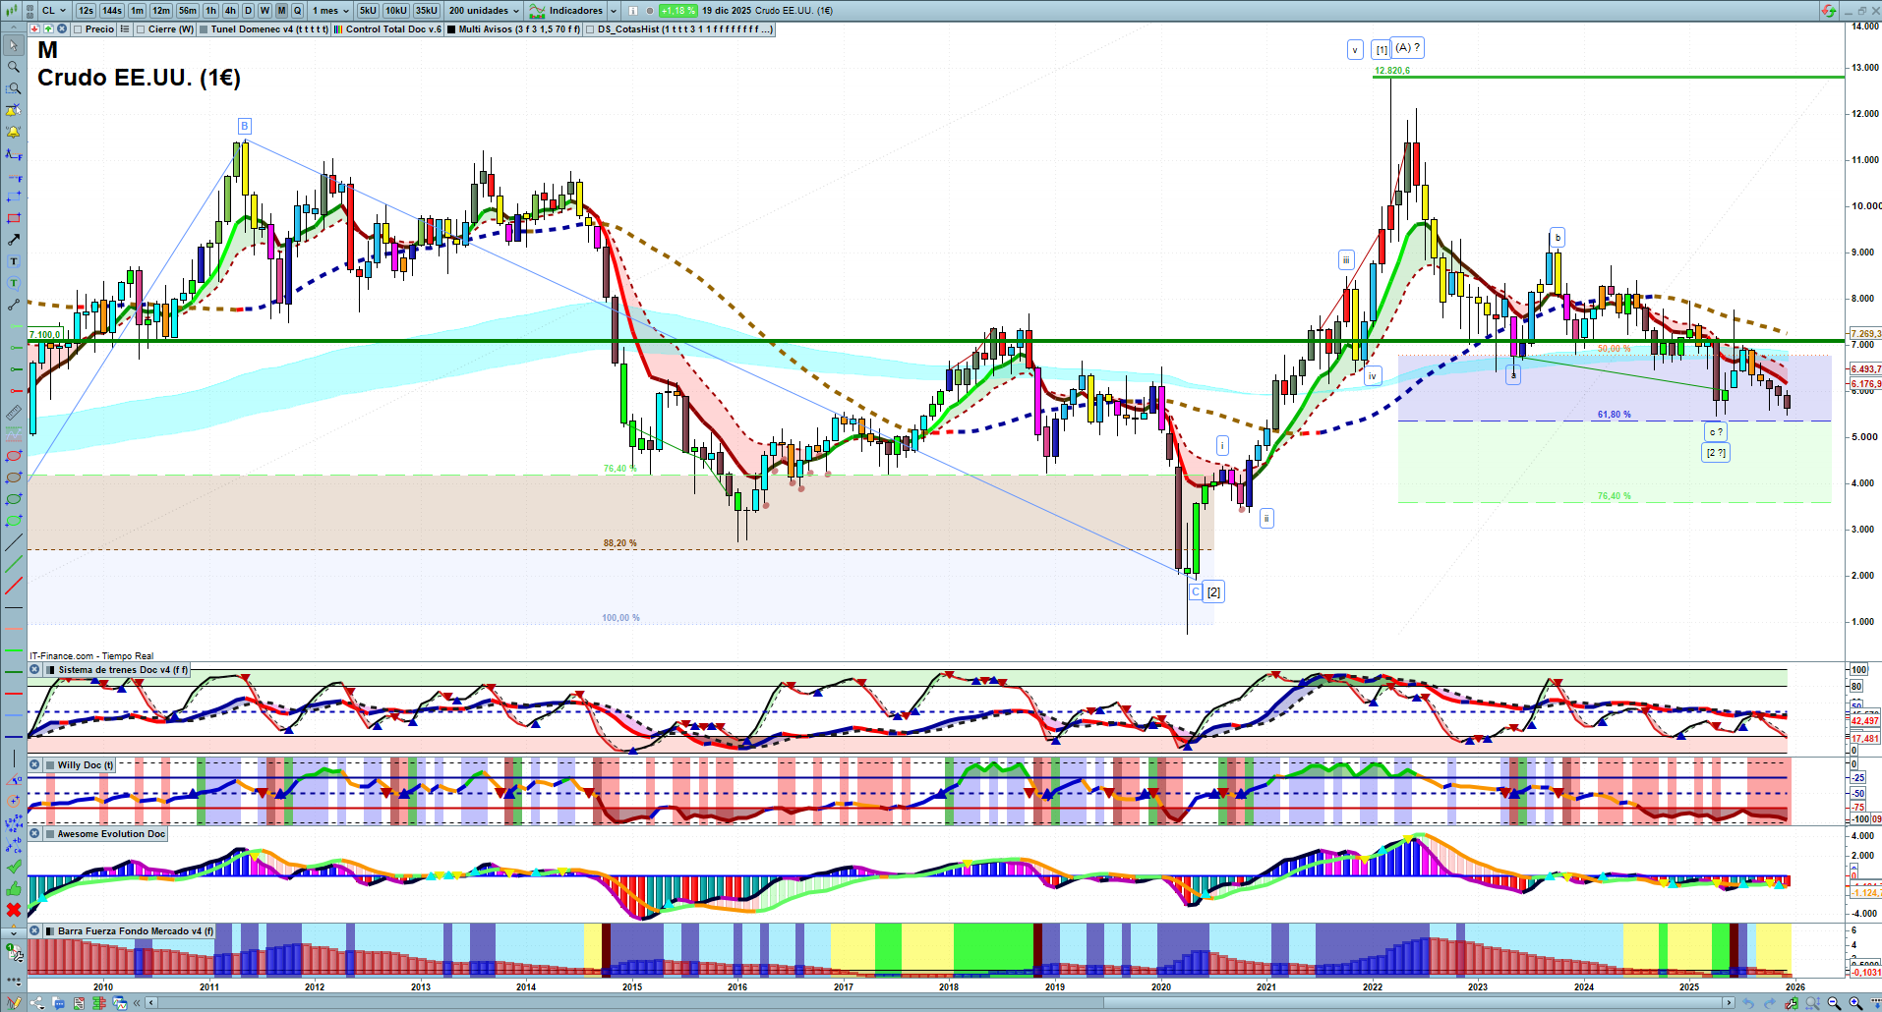The width and height of the screenshot is (1882, 1012).
Task: Choose the black diagonal arrow tool
Action: coord(14,240)
